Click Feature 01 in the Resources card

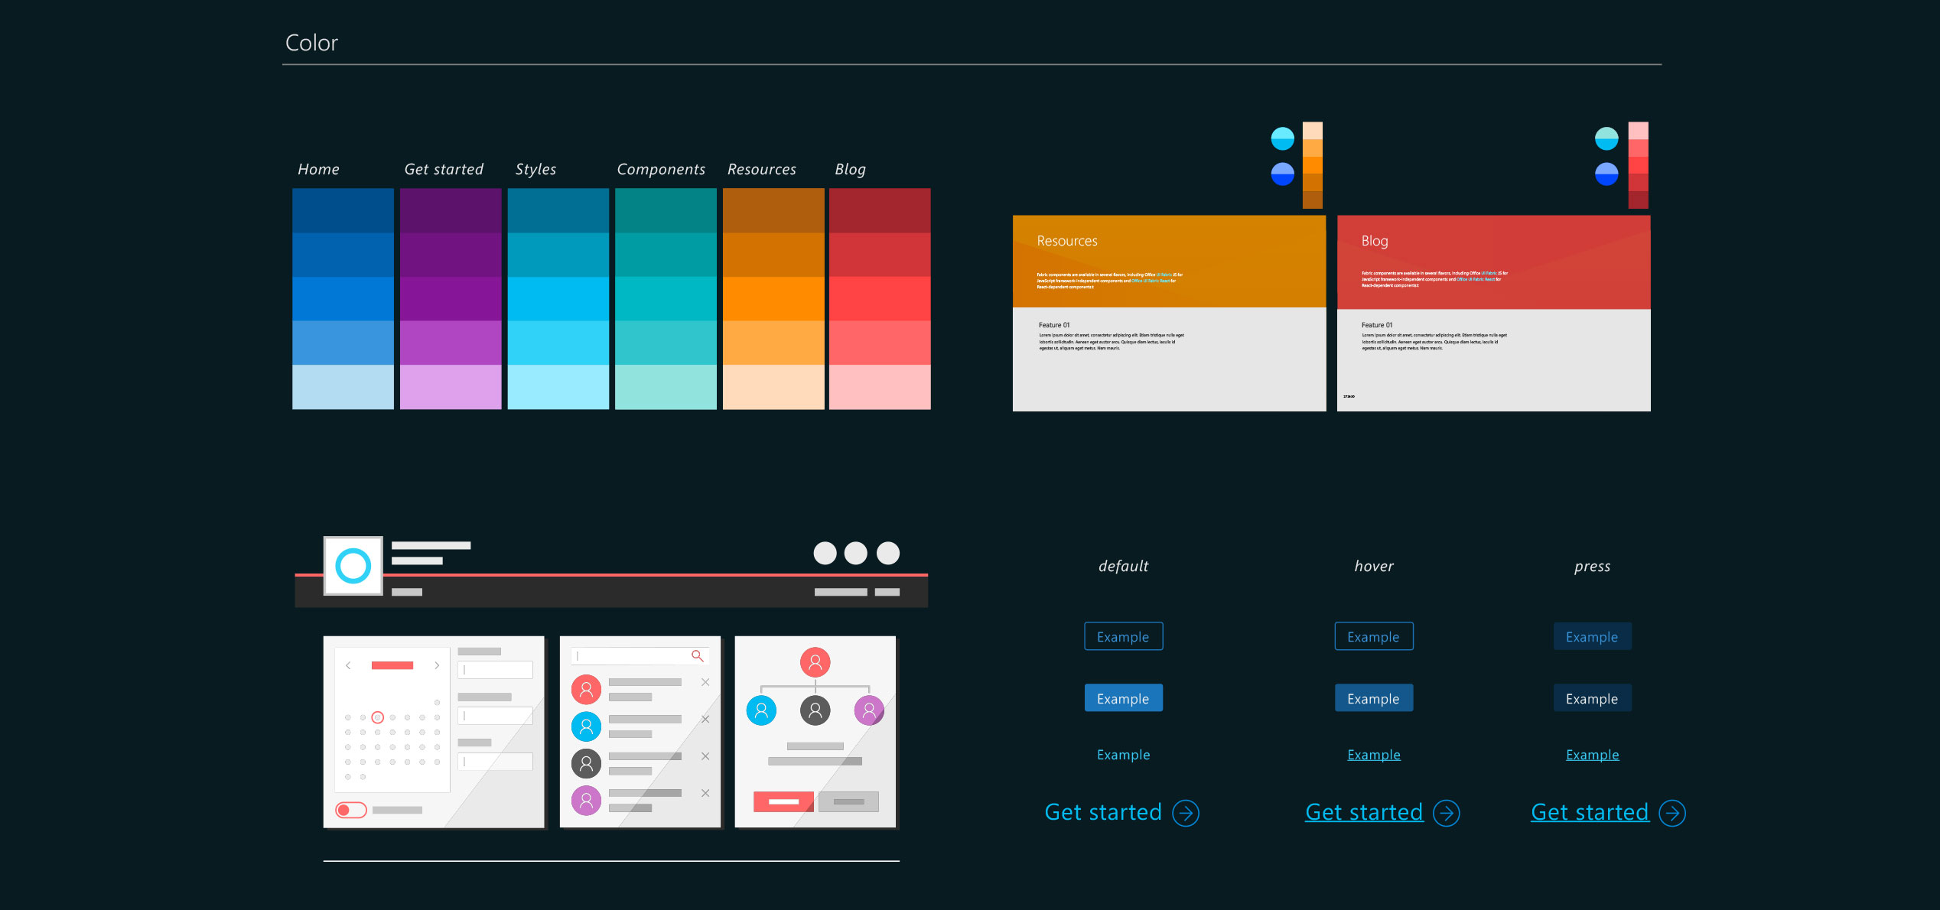pyautogui.click(x=1054, y=325)
